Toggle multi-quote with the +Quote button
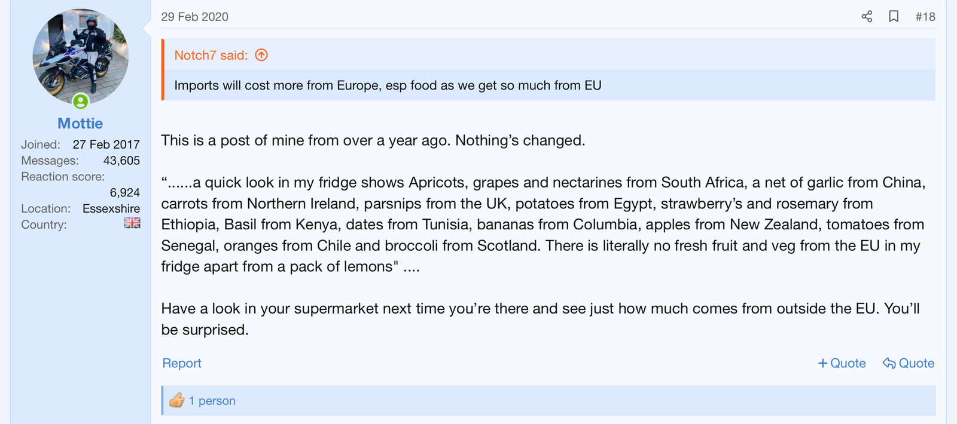 click(842, 363)
